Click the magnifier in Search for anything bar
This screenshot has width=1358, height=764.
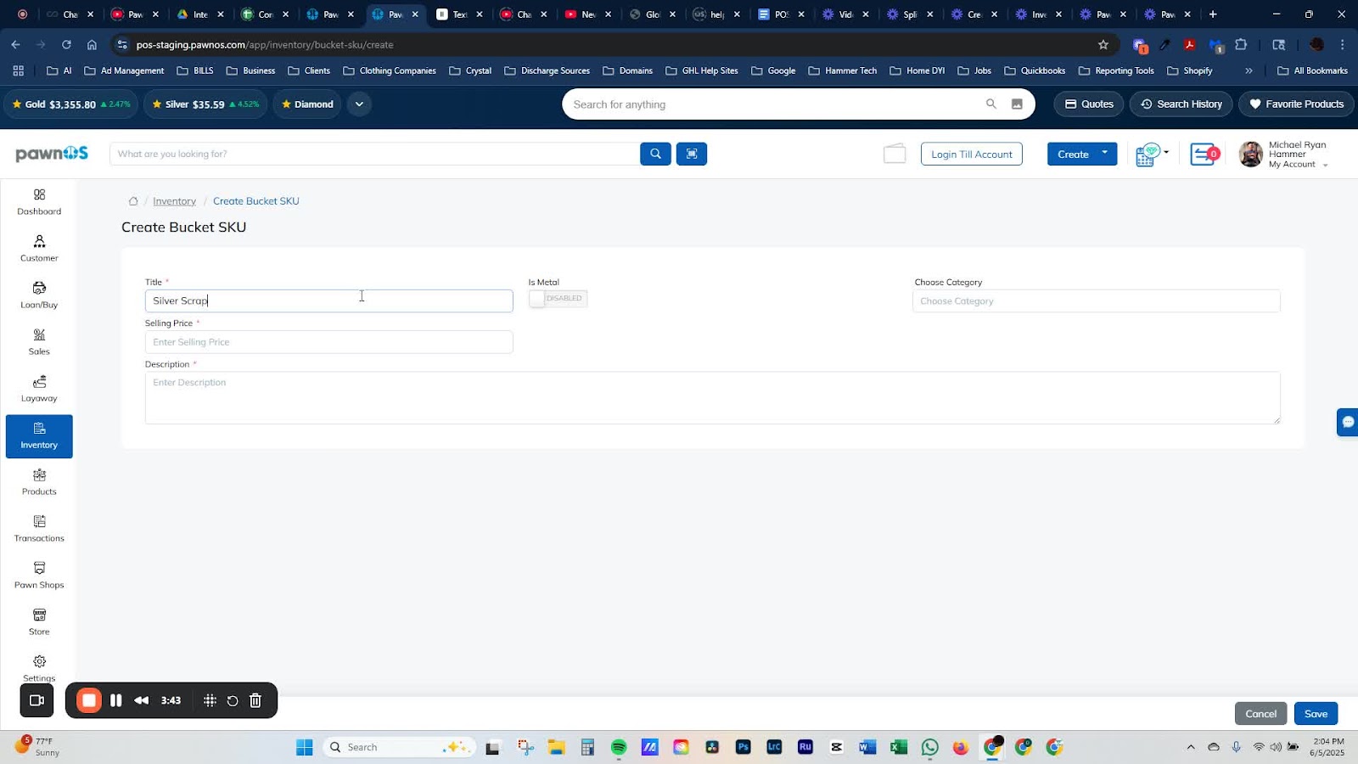[x=990, y=104]
